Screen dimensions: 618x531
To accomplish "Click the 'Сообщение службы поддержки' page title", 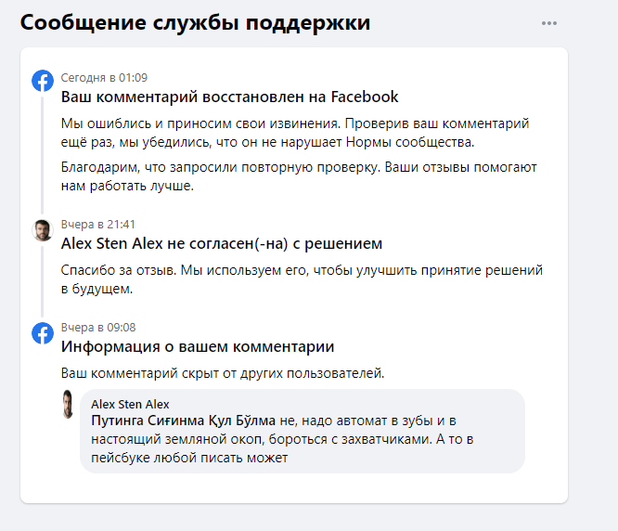I will pos(195,22).
